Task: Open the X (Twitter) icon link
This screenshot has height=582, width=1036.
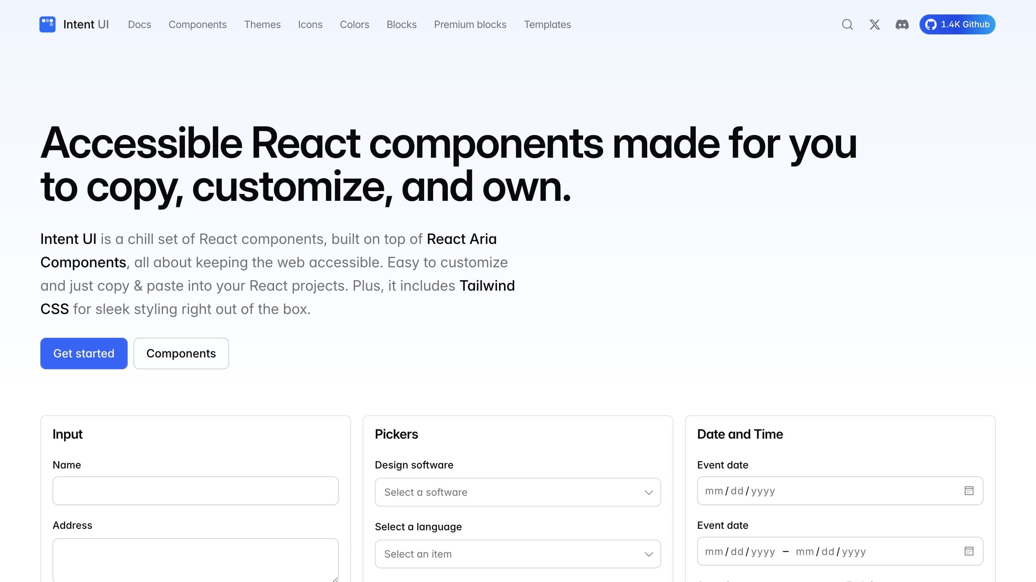Action: pyautogui.click(x=874, y=24)
